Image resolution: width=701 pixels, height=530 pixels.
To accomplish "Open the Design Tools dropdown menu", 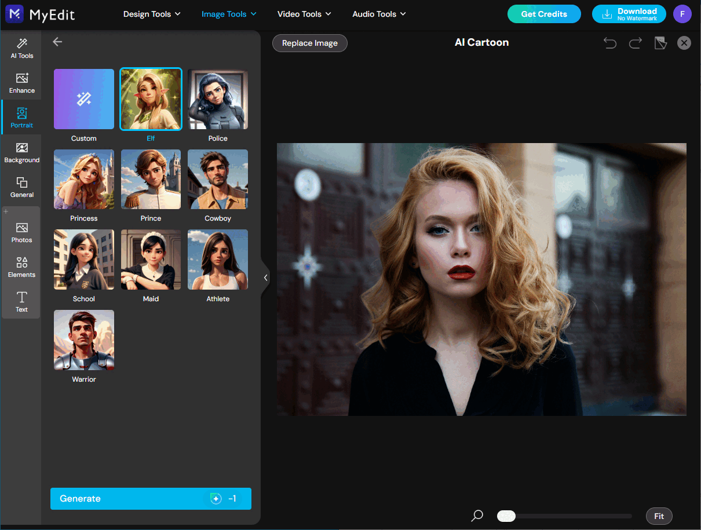I will 152,14.
